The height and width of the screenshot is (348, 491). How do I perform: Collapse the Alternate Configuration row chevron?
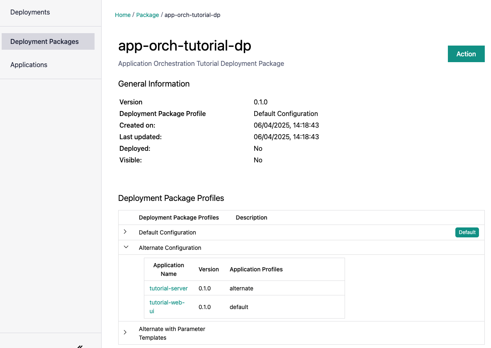pos(126,247)
